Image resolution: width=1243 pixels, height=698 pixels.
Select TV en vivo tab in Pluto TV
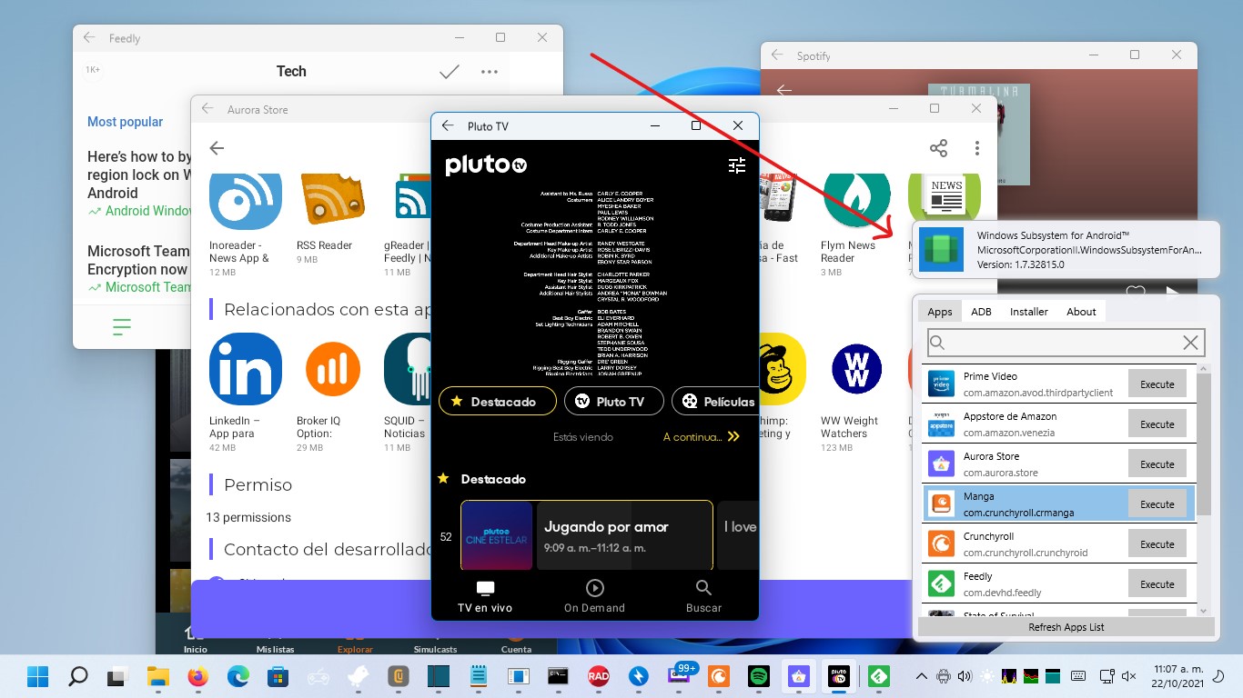tap(485, 596)
